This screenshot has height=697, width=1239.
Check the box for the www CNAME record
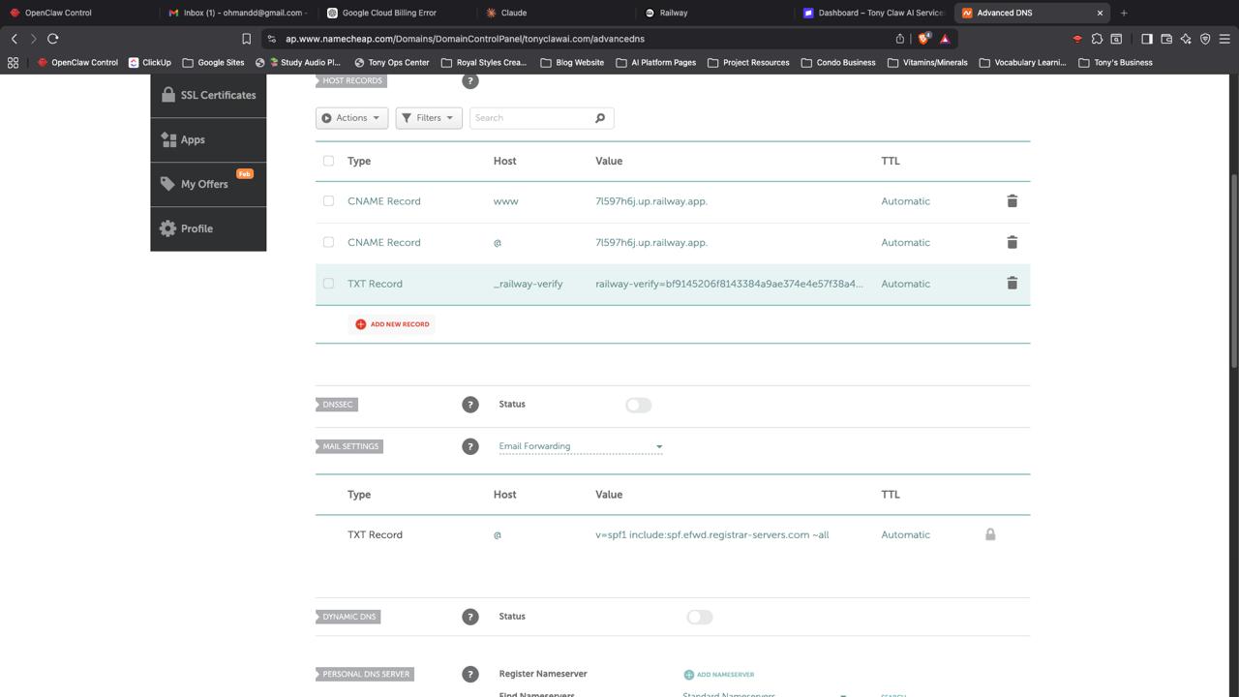[x=328, y=201]
